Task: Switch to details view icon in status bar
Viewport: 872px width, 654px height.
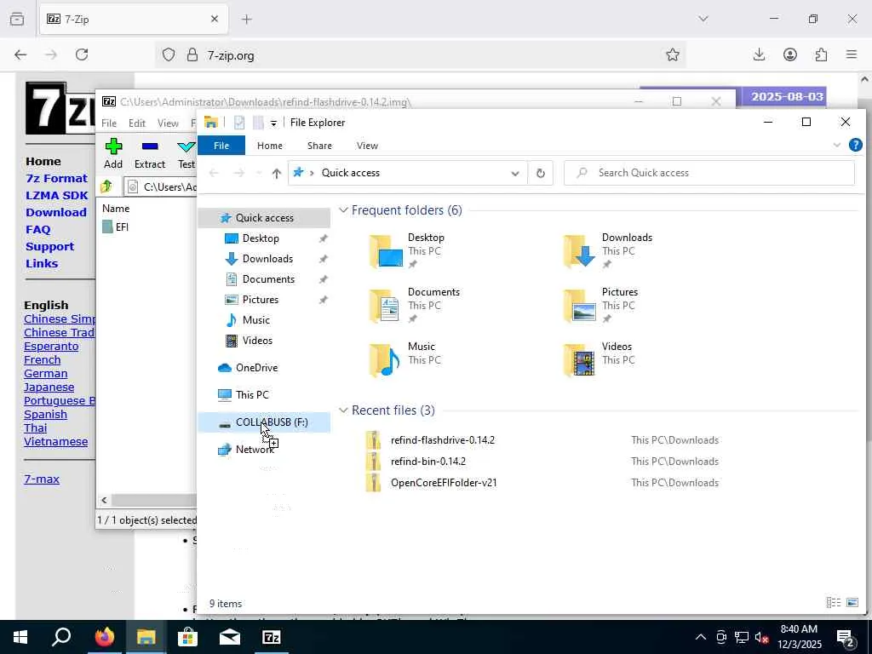Action: click(833, 603)
